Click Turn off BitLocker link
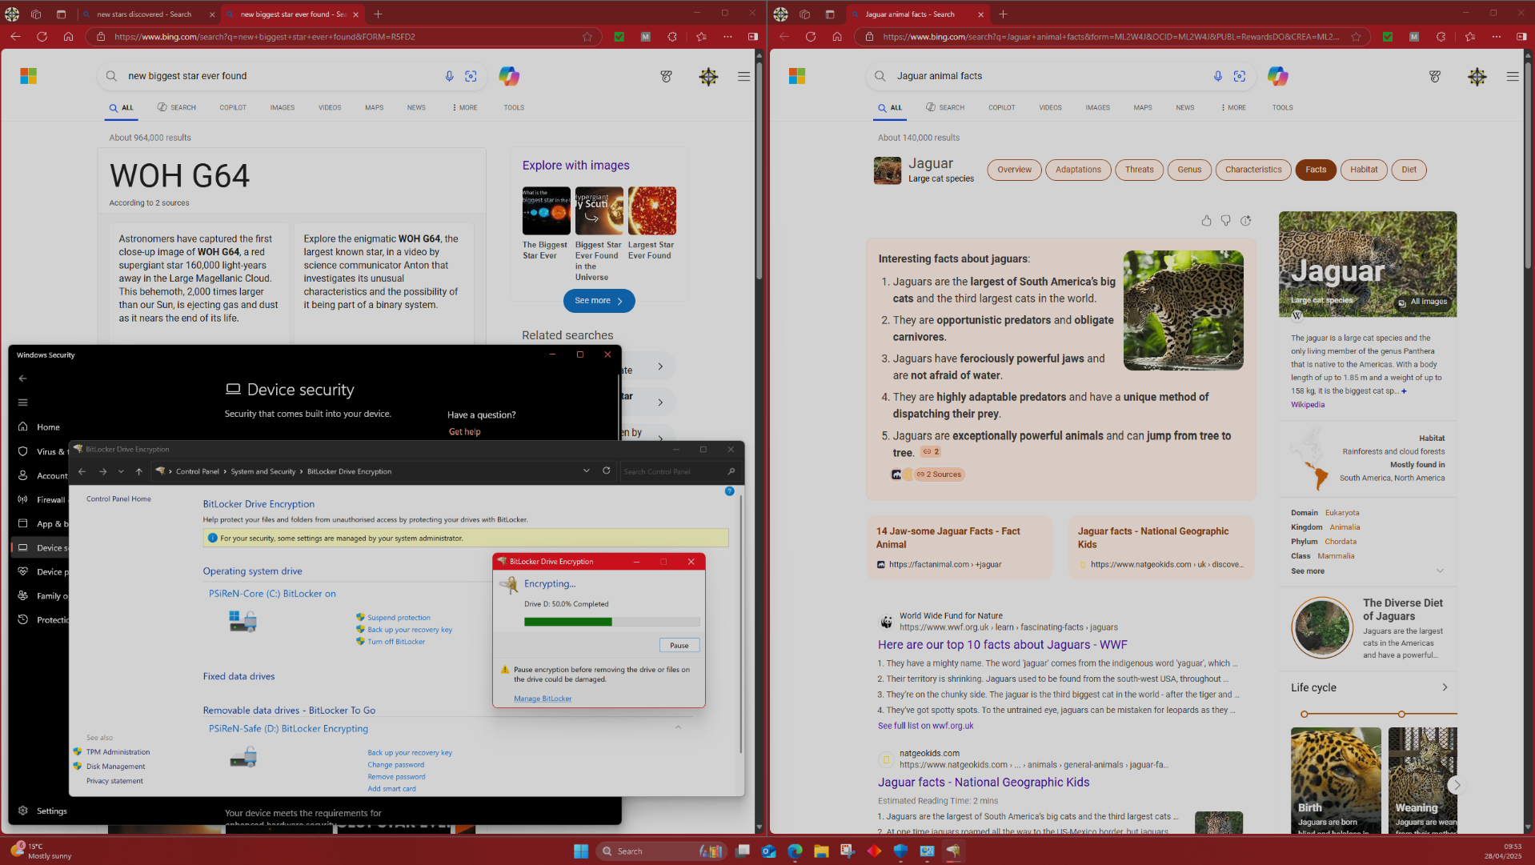Screen dimensions: 1535x865 pyautogui.click(x=396, y=642)
